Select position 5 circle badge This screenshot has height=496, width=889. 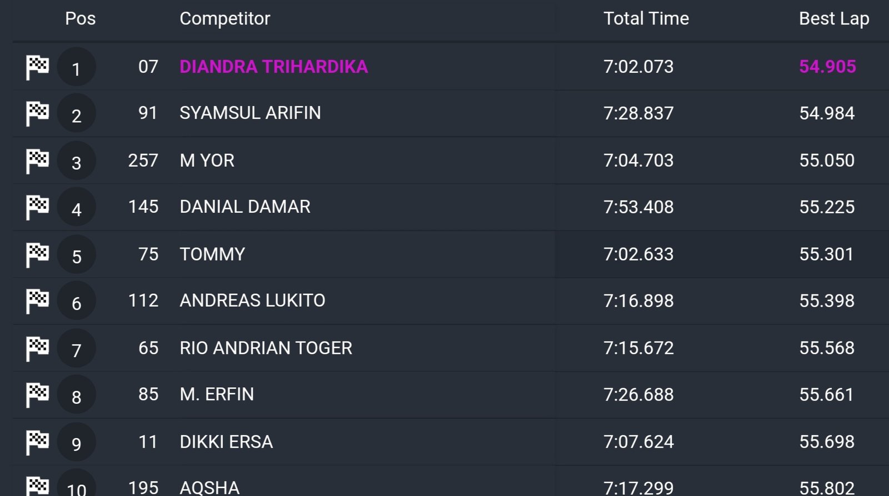[x=77, y=255]
